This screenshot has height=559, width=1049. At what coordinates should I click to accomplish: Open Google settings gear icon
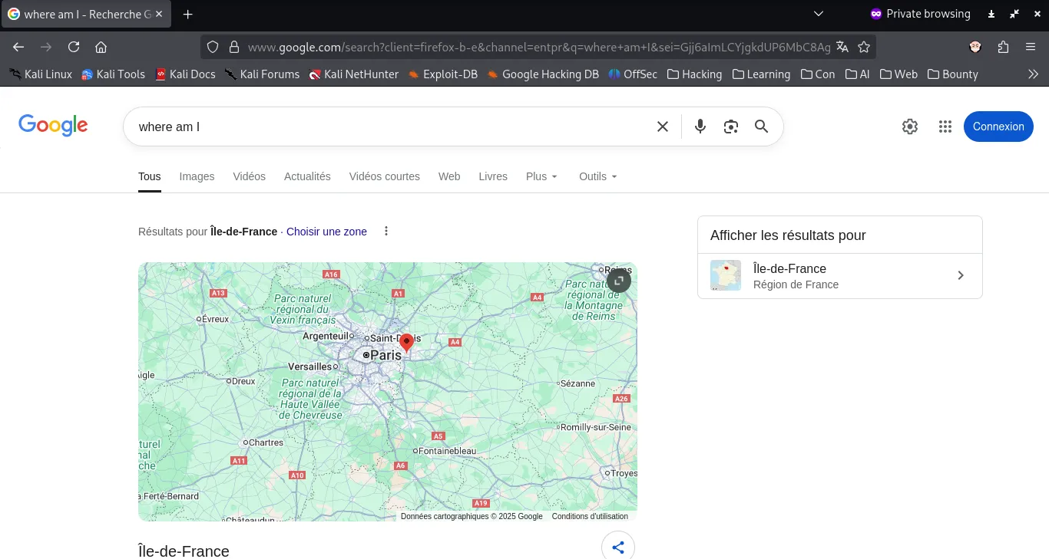click(x=910, y=127)
